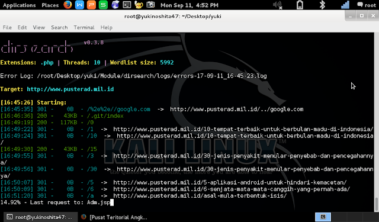Click the active workspace switcher cell

tap(323, 217)
